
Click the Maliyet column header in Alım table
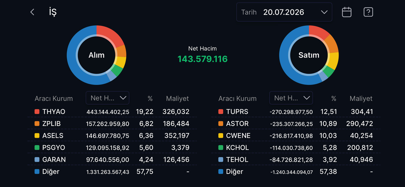pos(178,98)
